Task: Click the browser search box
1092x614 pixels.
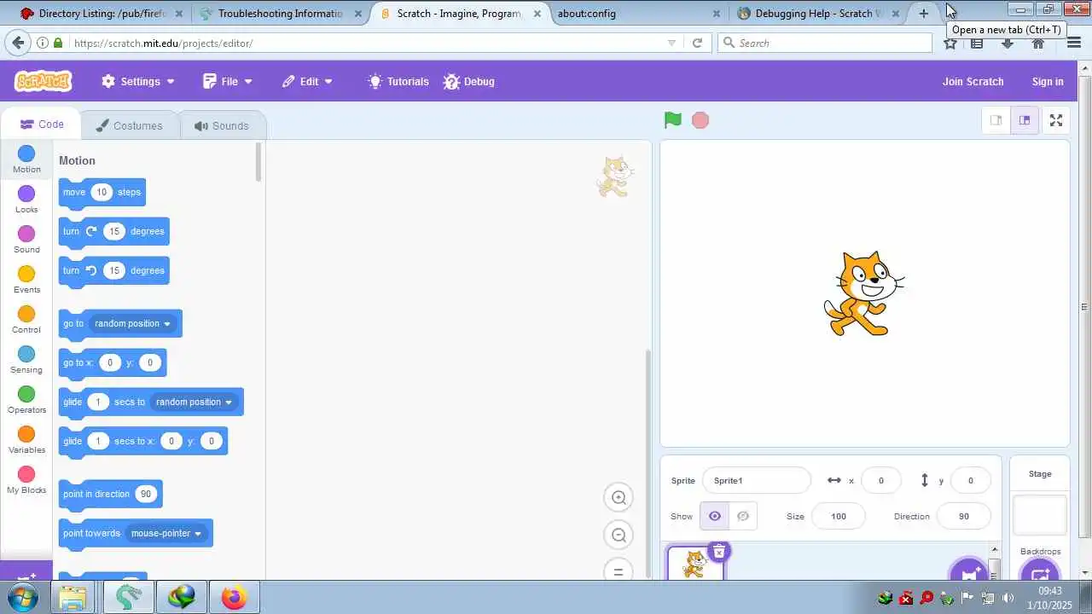Action: 825,43
